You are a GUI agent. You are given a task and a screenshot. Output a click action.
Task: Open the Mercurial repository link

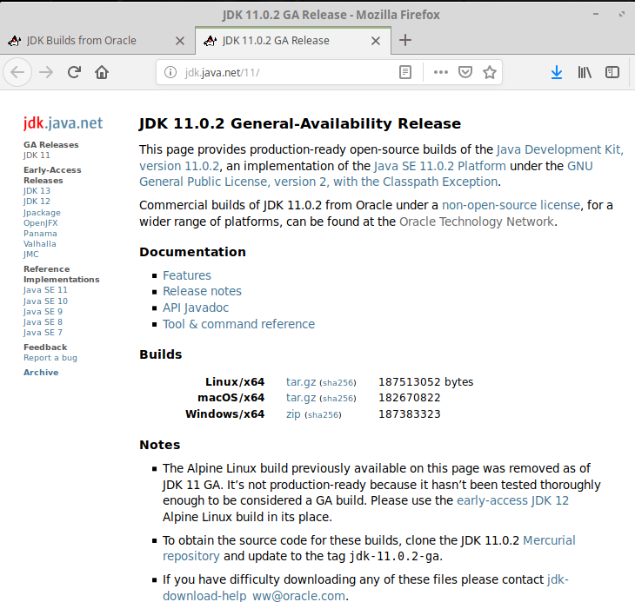[549, 540]
